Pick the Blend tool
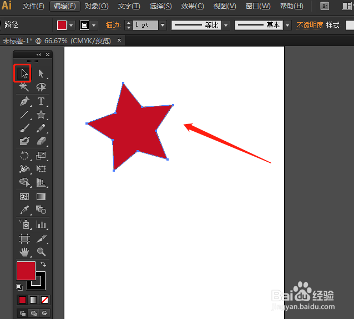 pyautogui.click(x=41, y=210)
